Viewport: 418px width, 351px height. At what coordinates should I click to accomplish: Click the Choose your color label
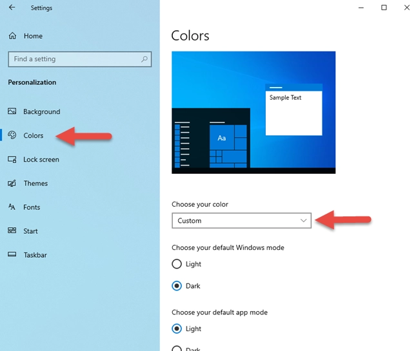[x=200, y=204]
